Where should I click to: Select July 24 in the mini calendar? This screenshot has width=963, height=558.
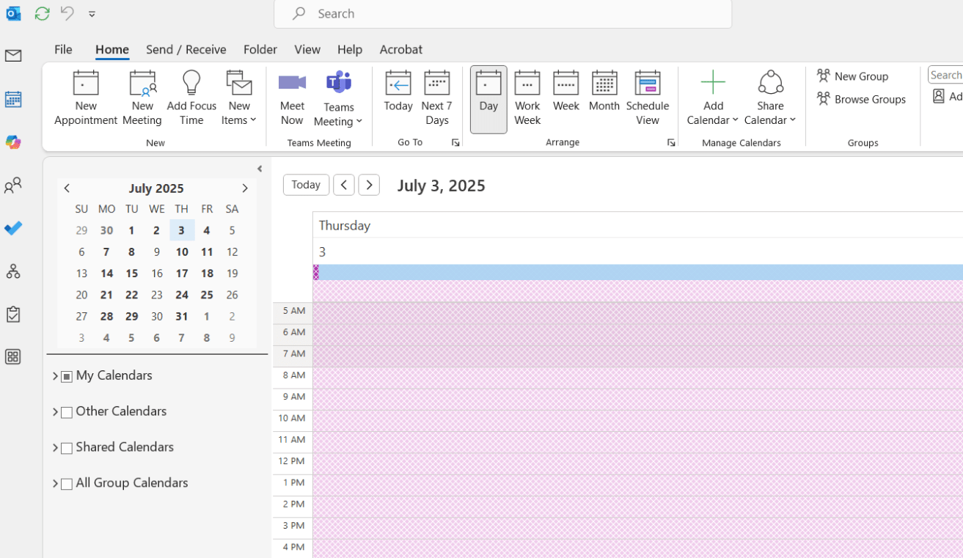182,295
